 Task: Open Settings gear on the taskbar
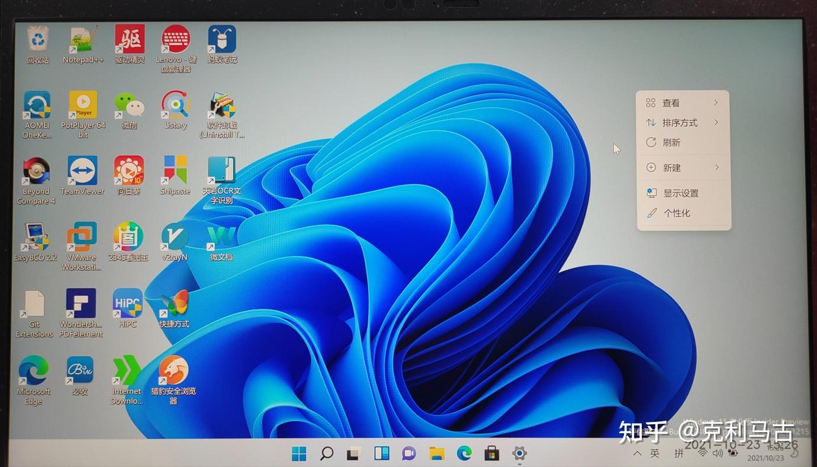click(519, 454)
